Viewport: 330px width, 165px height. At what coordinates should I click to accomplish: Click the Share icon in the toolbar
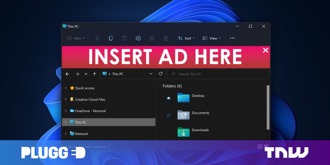(x=152, y=38)
